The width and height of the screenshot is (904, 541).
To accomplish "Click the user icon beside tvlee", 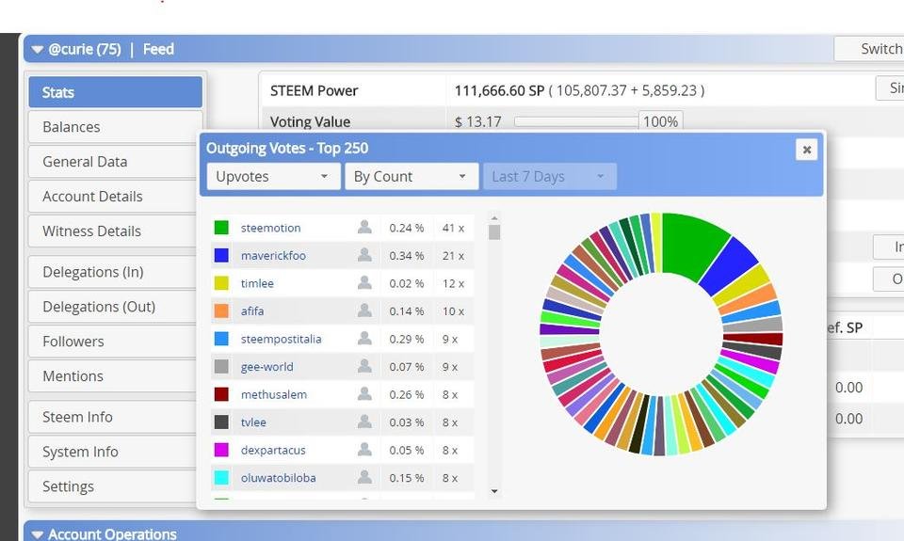I will [x=364, y=422].
